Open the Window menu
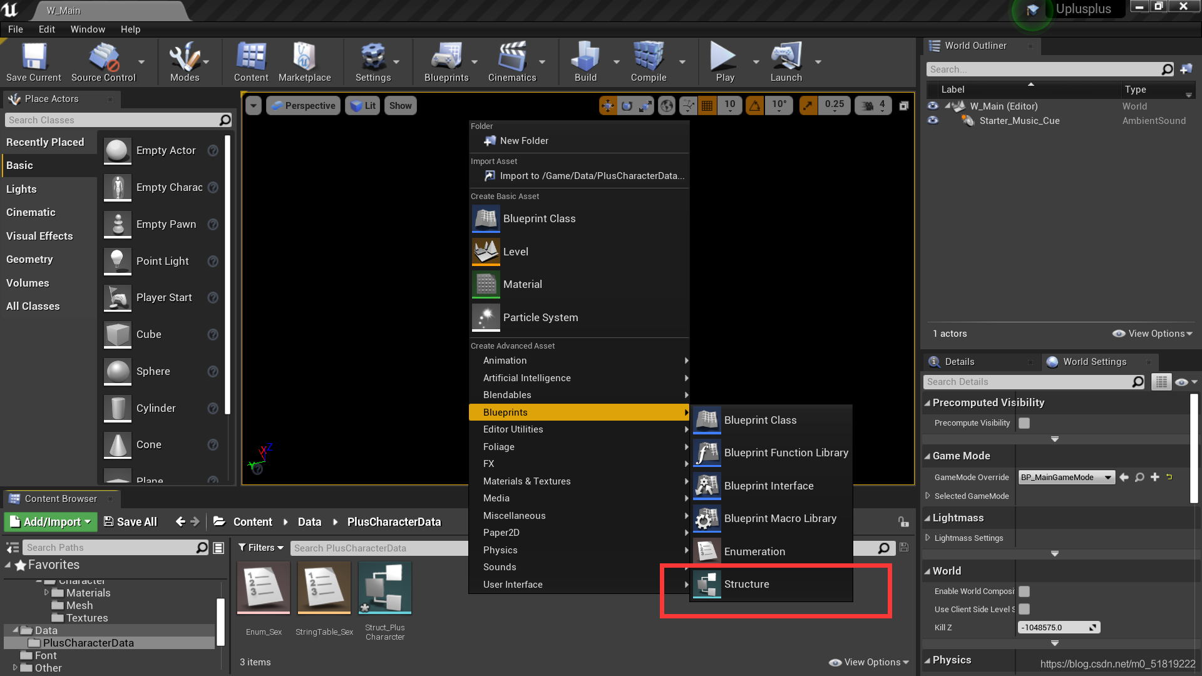Viewport: 1202px width, 676px height. [88, 29]
